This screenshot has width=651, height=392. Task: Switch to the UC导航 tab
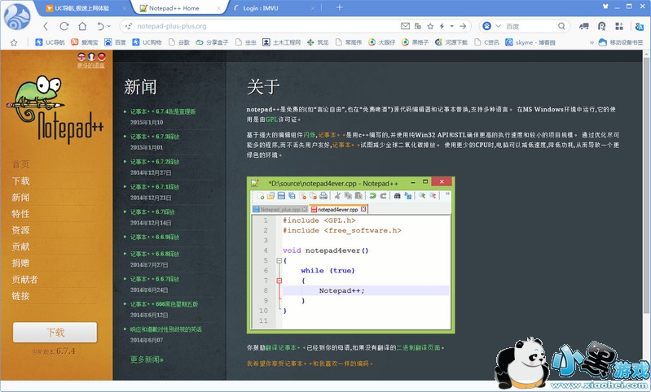81,8
